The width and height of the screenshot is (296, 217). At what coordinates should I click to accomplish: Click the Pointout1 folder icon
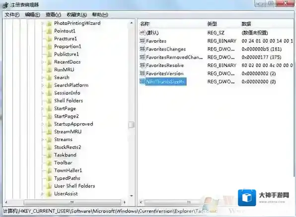tap(49, 31)
